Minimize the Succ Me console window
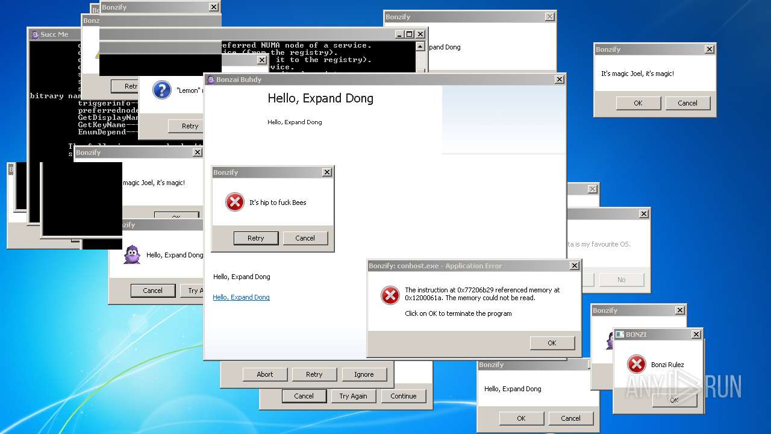The image size is (771, 434). point(400,34)
